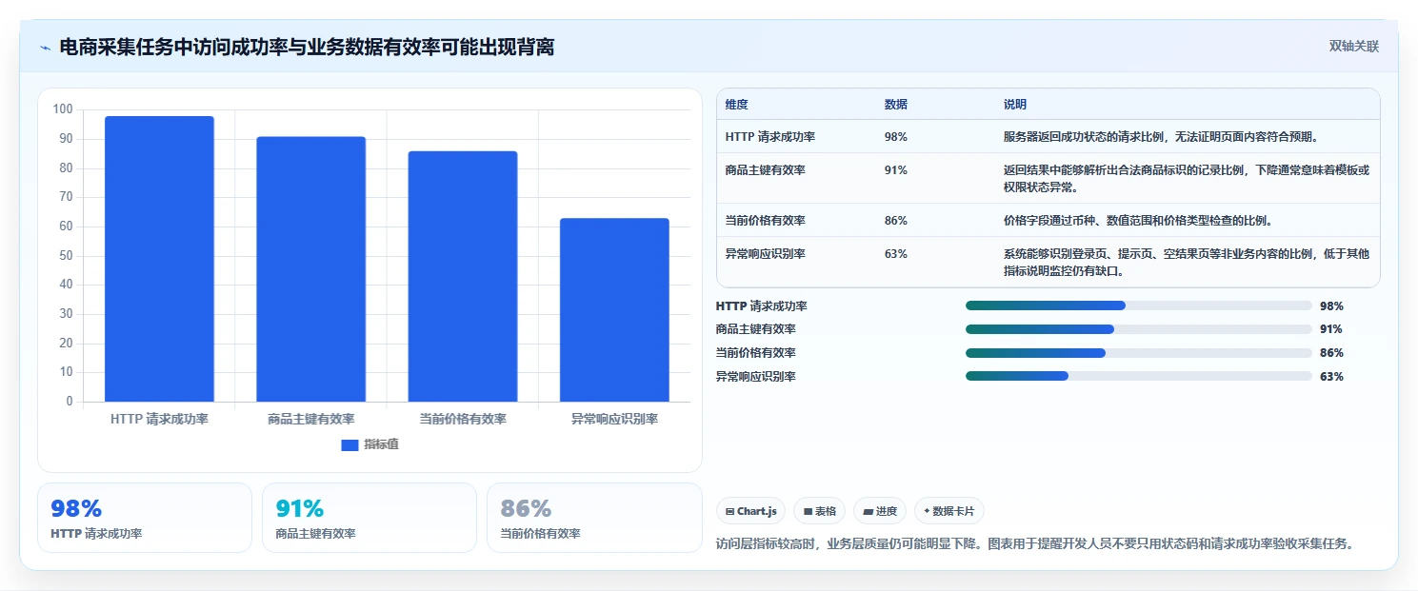Select the 表格 tag chip

(x=819, y=511)
